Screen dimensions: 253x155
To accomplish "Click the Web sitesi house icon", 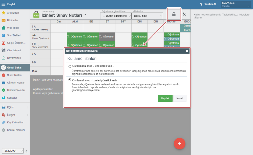I will 3,28.
